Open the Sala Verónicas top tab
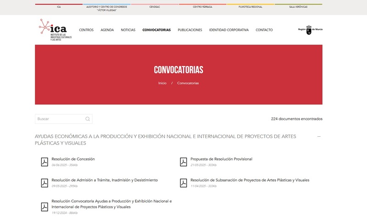This screenshot has height=217, width=367. click(x=298, y=7)
